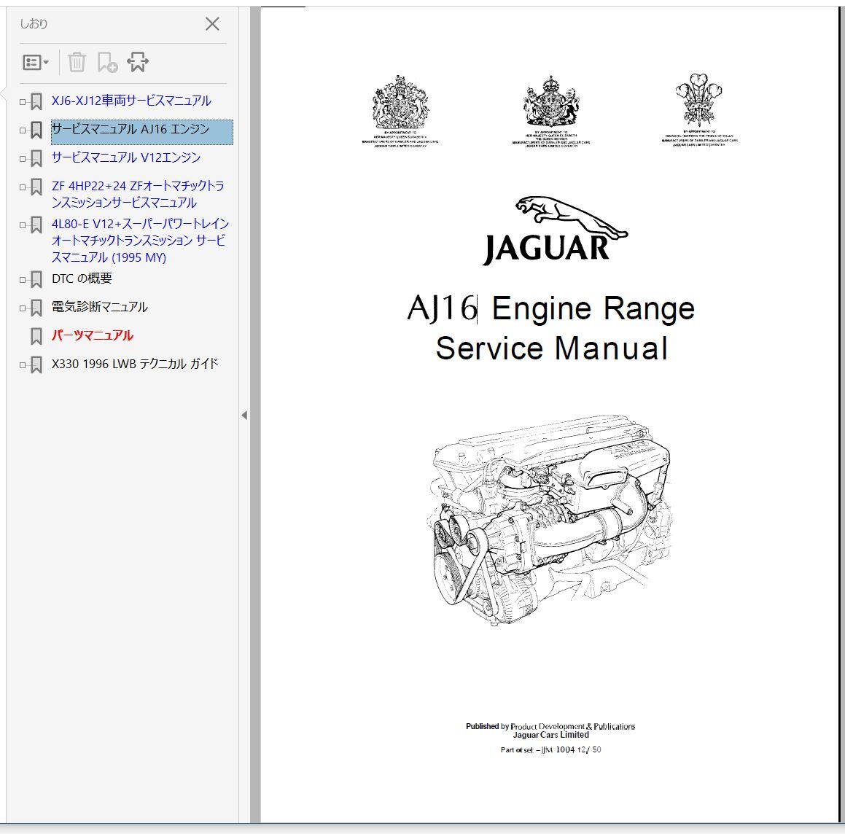Click the bookmark icon beside パーツマニュアル
This screenshot has width=845, height=834.
coord(36,337)
